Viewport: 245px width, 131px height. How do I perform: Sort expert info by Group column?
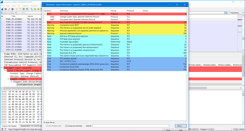(118, 11)
